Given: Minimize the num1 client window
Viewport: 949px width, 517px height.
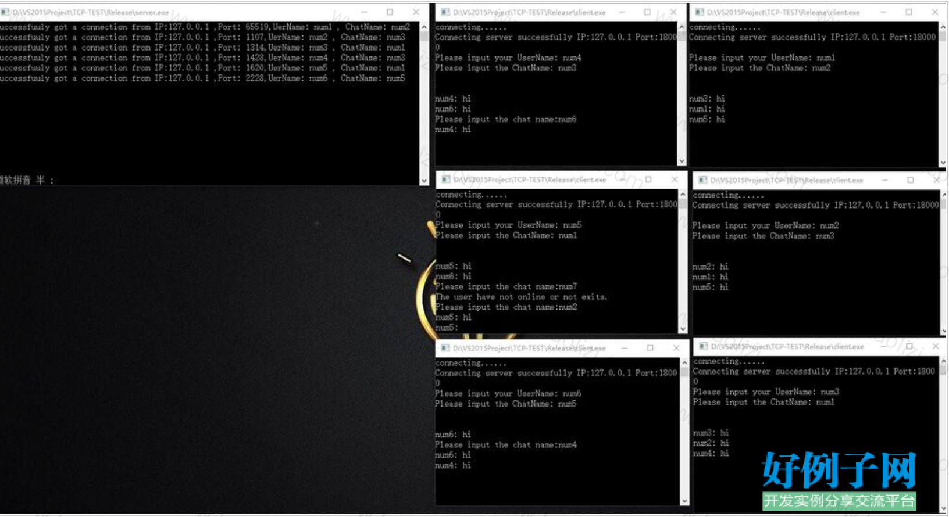Looking at the screenshot, I should pos(883,12).
